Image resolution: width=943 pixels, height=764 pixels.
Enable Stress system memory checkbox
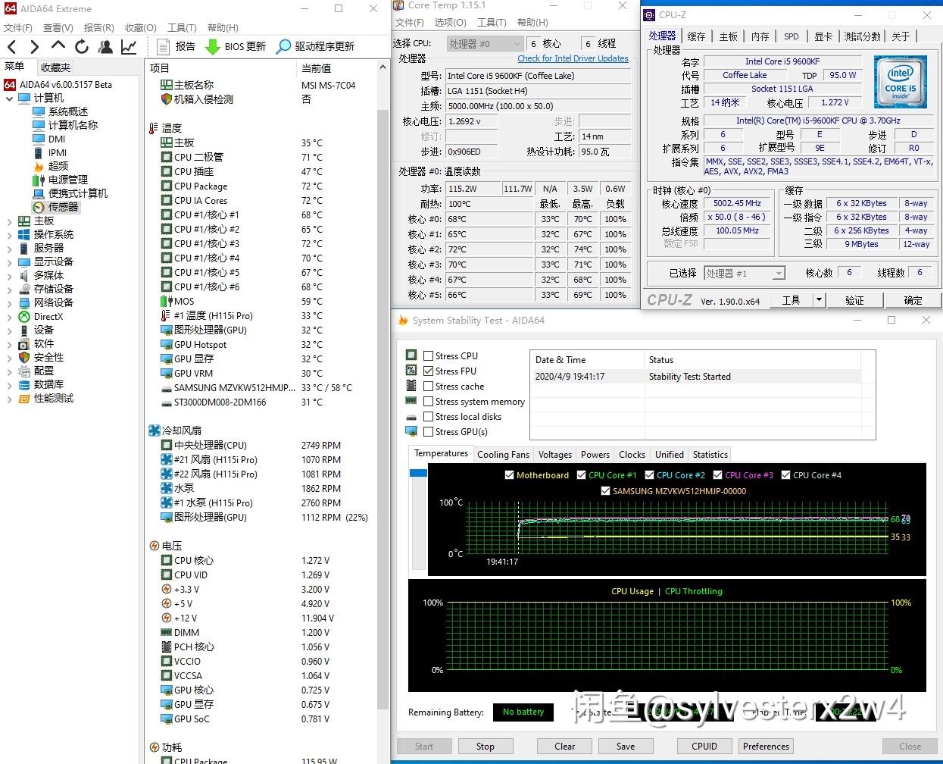coord(429,402)
